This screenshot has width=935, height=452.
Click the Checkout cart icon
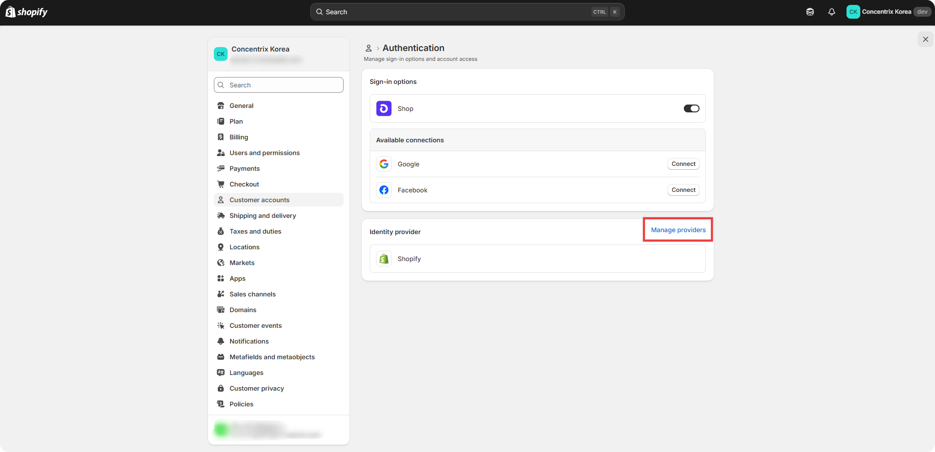click(221, 184)
